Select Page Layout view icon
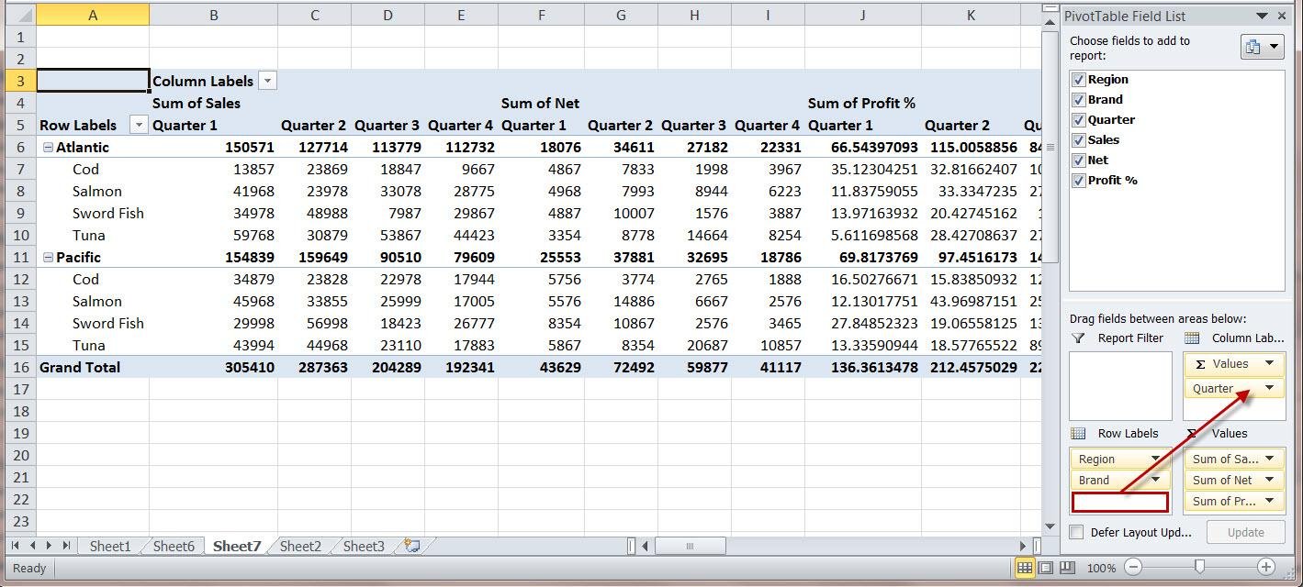 [x=1046, y=567]
